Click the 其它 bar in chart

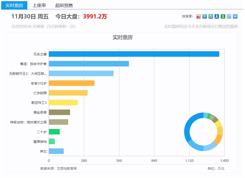click(56, 151)
